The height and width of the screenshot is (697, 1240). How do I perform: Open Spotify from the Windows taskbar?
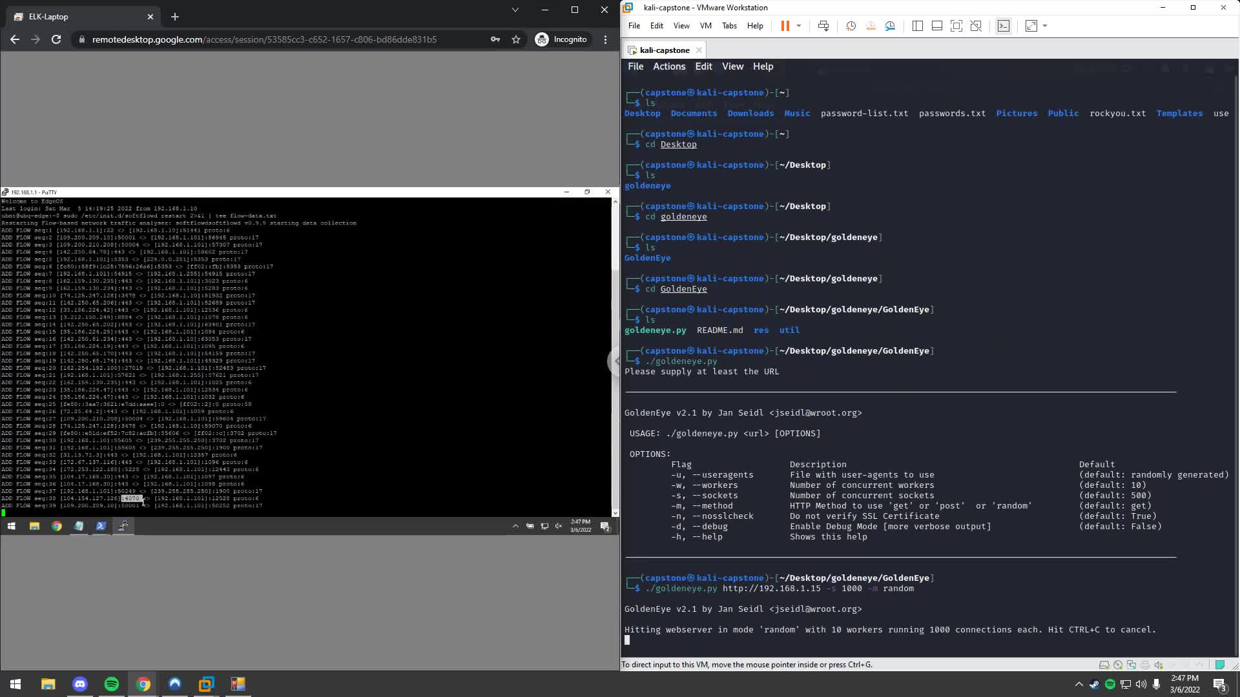(111, 684)
